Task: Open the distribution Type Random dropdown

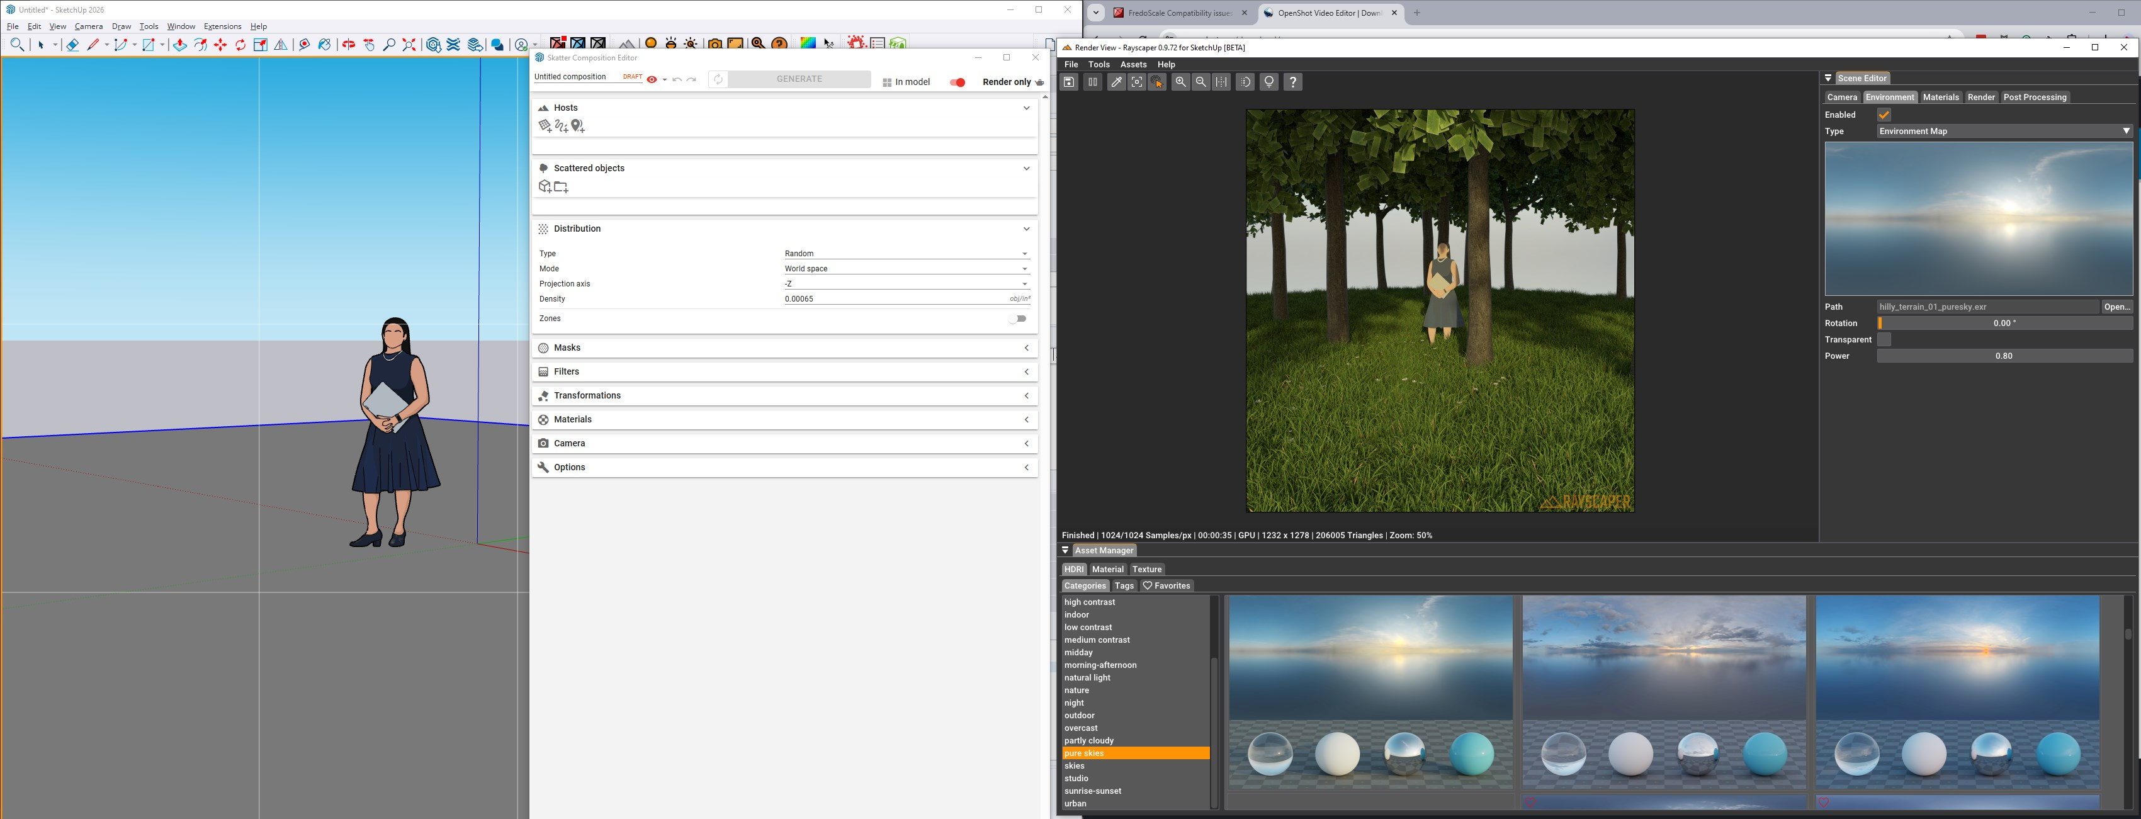Action: pyautogui.click(x=906, y=254)
